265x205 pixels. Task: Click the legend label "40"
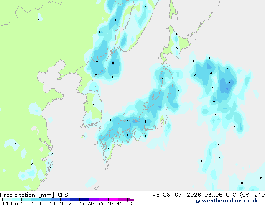click(110, 203)
